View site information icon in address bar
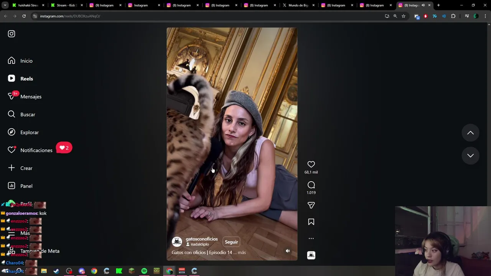 click(x=35, y=16)
